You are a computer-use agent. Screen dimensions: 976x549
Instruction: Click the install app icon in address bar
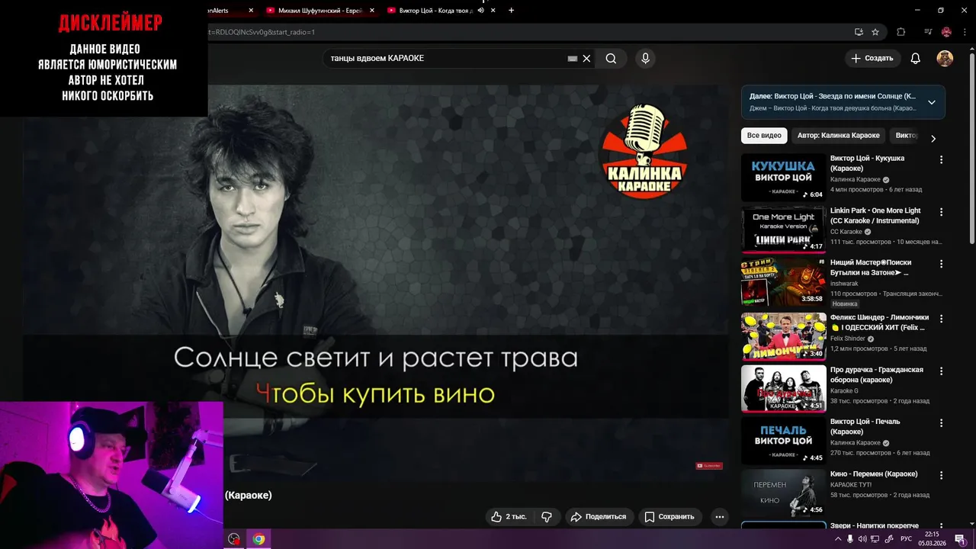859,32
